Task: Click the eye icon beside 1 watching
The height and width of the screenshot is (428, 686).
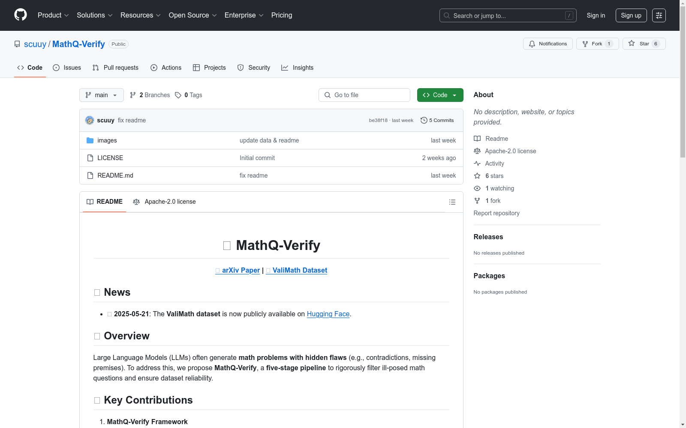Action: tap(477, 188)
